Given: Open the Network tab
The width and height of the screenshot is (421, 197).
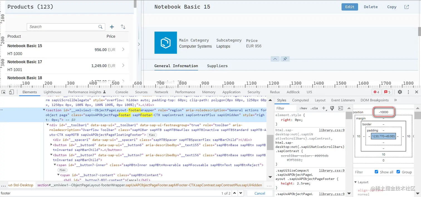Looking at the screenshot, I should [161, 92].
